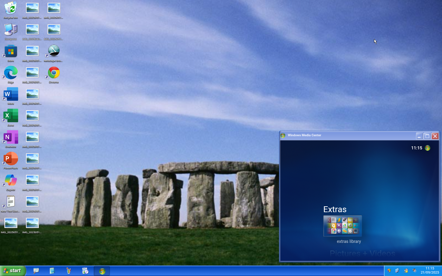Select the Computer desktop icon
Screen dimensions: 442x276
(11, 30)
